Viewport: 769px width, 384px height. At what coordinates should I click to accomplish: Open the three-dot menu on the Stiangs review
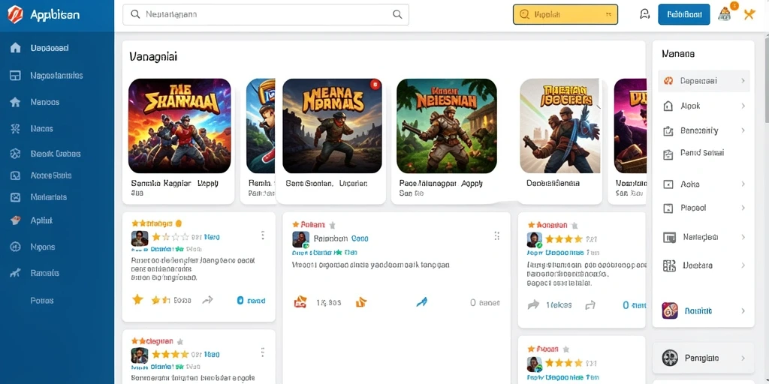coord(263,235)
